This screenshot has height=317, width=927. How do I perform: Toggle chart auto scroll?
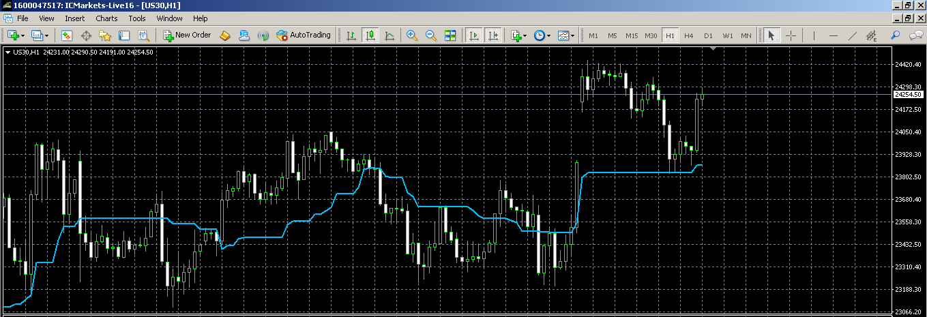pyautogui.click(x=473, y=35)
